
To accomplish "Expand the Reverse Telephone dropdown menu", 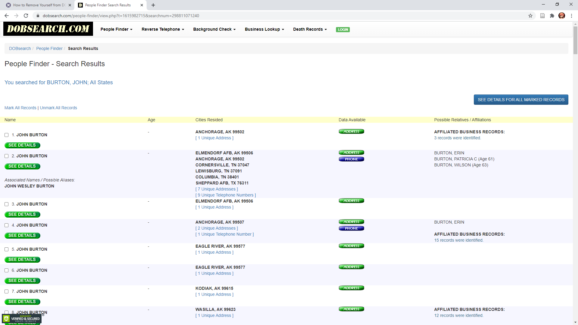I will (x=163, y=29).
